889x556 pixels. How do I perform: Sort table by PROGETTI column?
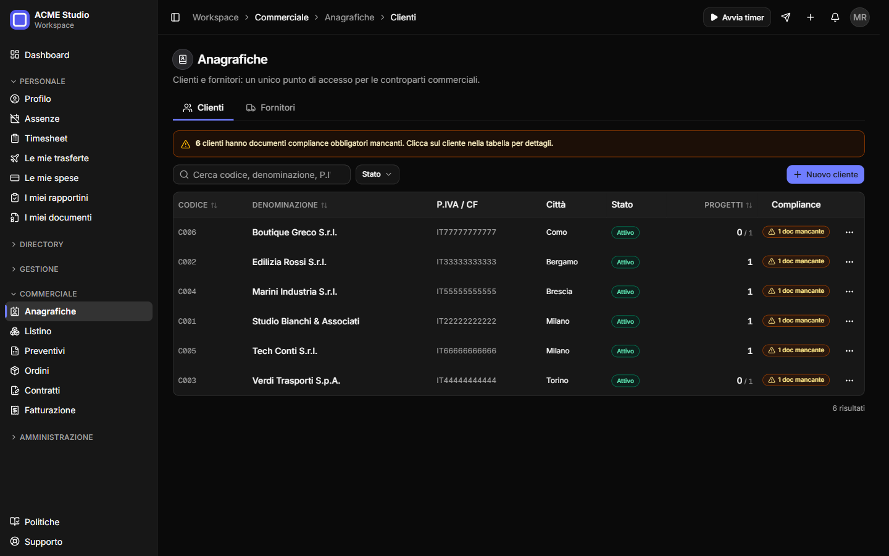728,205
